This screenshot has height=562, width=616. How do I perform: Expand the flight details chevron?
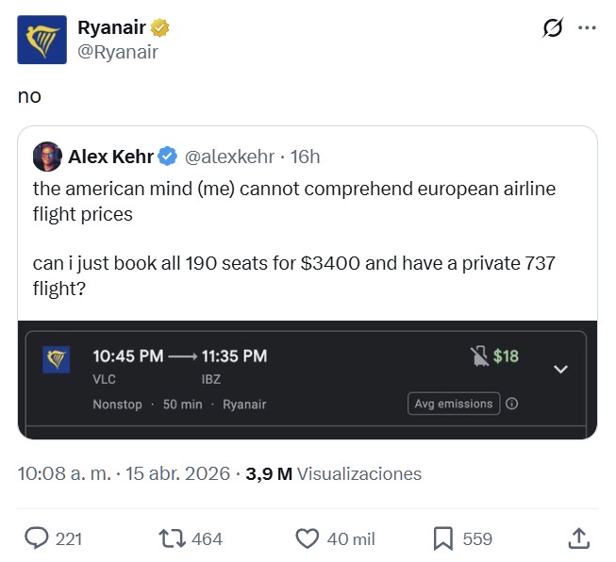tap(560, 369)
